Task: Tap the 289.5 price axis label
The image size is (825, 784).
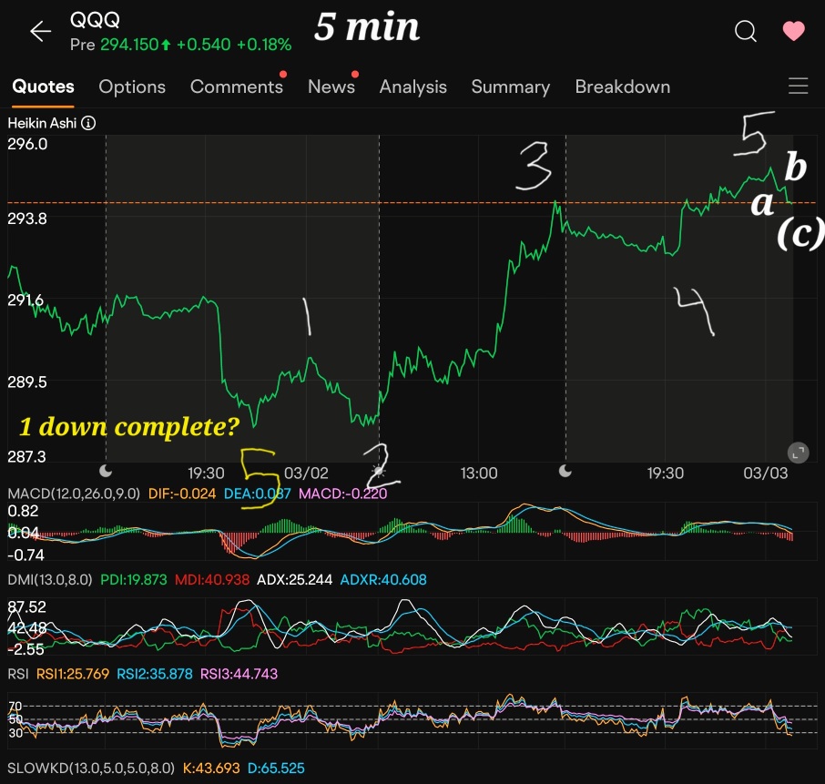Action: tap(27, 382)
